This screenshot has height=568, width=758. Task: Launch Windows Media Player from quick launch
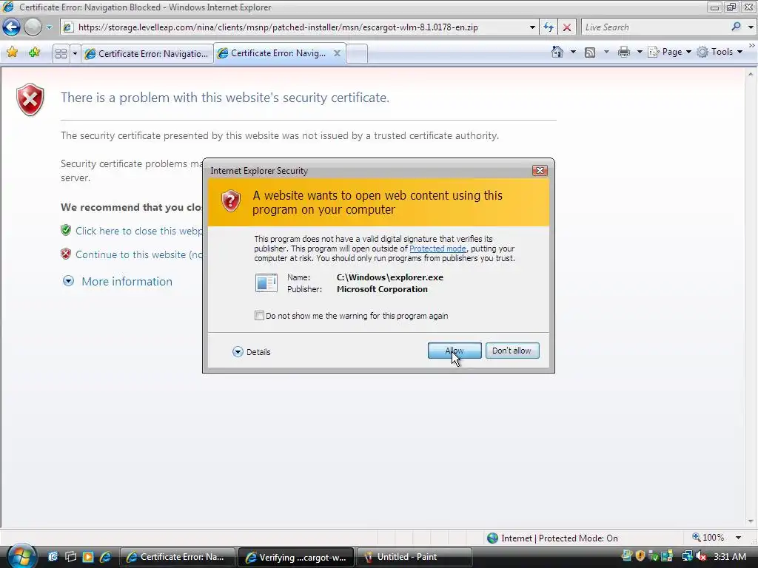88,557
